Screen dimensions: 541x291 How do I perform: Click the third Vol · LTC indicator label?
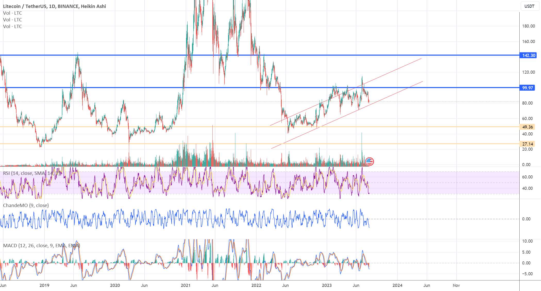coord(12,27)
